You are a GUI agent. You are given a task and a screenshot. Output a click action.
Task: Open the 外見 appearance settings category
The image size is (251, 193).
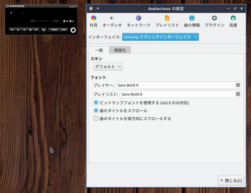point(94,21)
